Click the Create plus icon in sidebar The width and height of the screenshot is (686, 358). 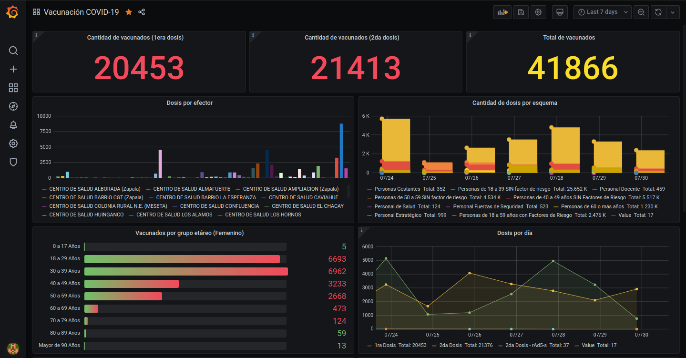(x=13, y=69)
